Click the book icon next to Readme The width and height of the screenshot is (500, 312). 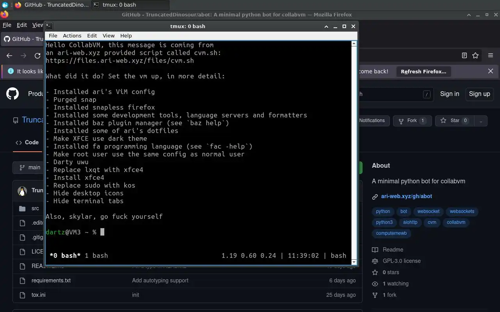[375, 250]
